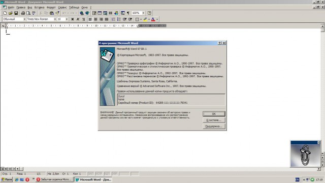Open the Drawing toolbar icon
Viewport: 325px width, 183px height.
[116, 13]
